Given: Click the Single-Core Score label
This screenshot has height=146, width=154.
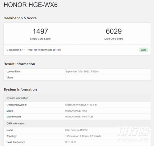Looking at the screenshot, I should pyautogui.click(x=40, y=39).
